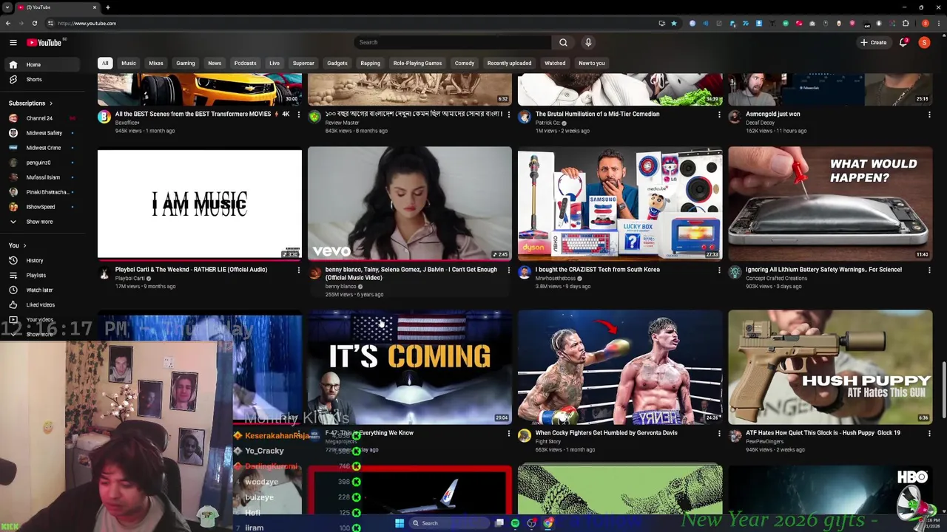Select the Recently uploaded filter chip
The image size is (947, 532).
pos(509,63)
